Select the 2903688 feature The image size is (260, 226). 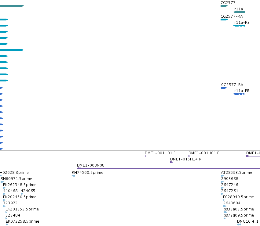(222, 182)
